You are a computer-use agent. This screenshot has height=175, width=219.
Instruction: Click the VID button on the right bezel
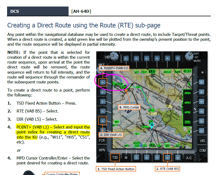[202, 140]
